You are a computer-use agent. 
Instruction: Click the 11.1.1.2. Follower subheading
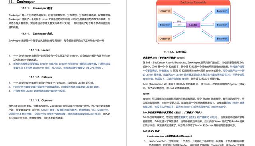(41, 77)
